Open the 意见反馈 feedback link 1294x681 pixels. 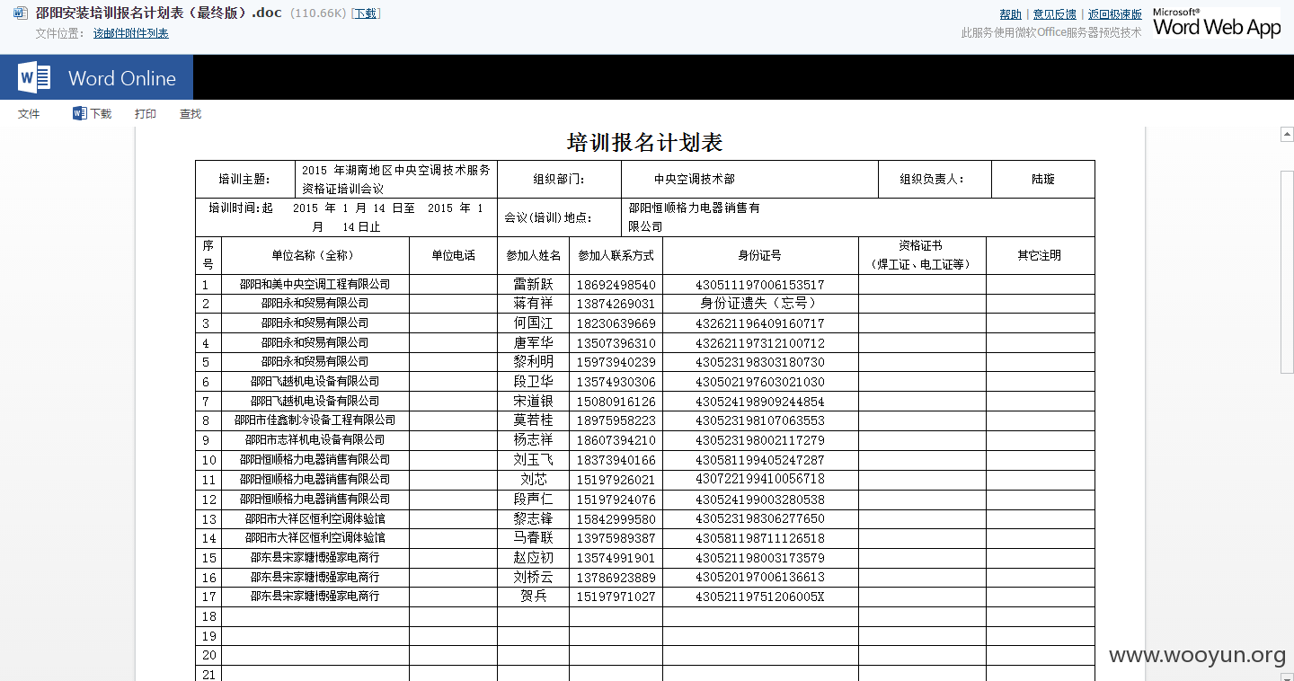tap(1054, 14)
